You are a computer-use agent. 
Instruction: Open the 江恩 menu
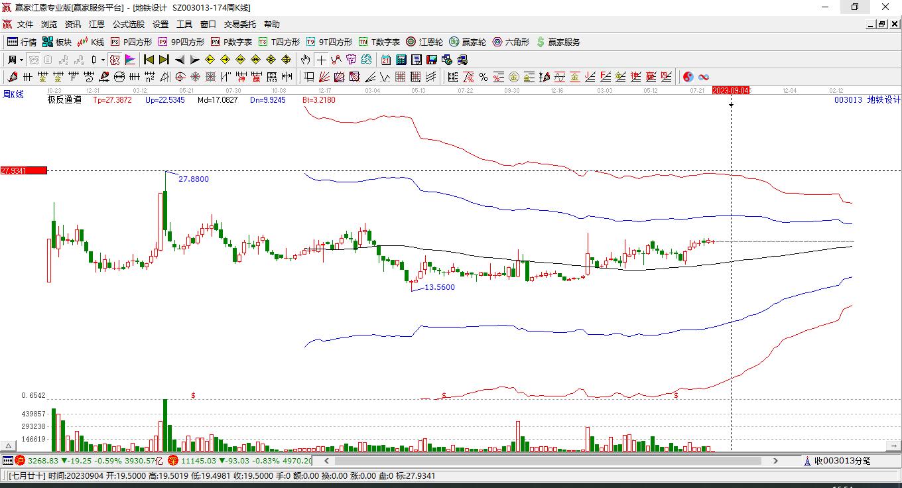point(97,25)
